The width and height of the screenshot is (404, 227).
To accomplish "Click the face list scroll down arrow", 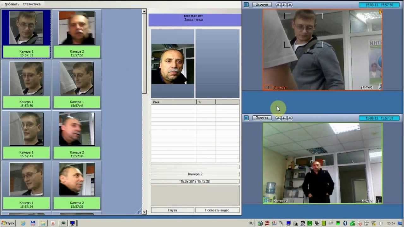I will pos(144,212).
